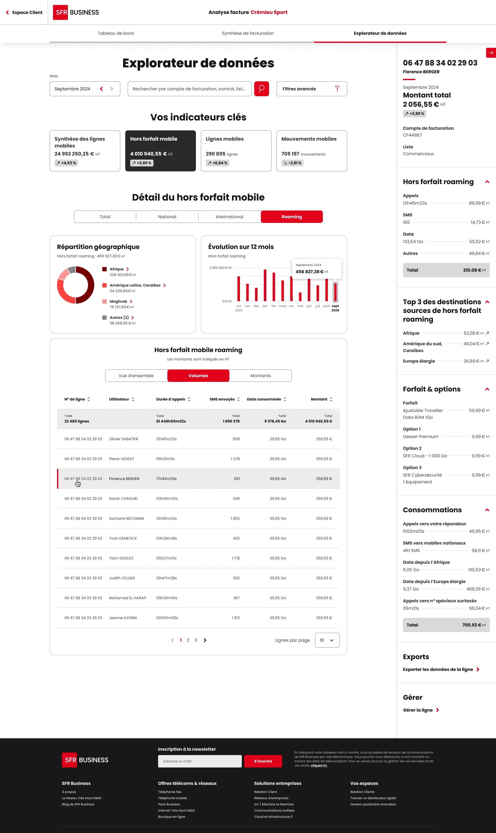Go to previous month with the left chevron

(101, 89)
